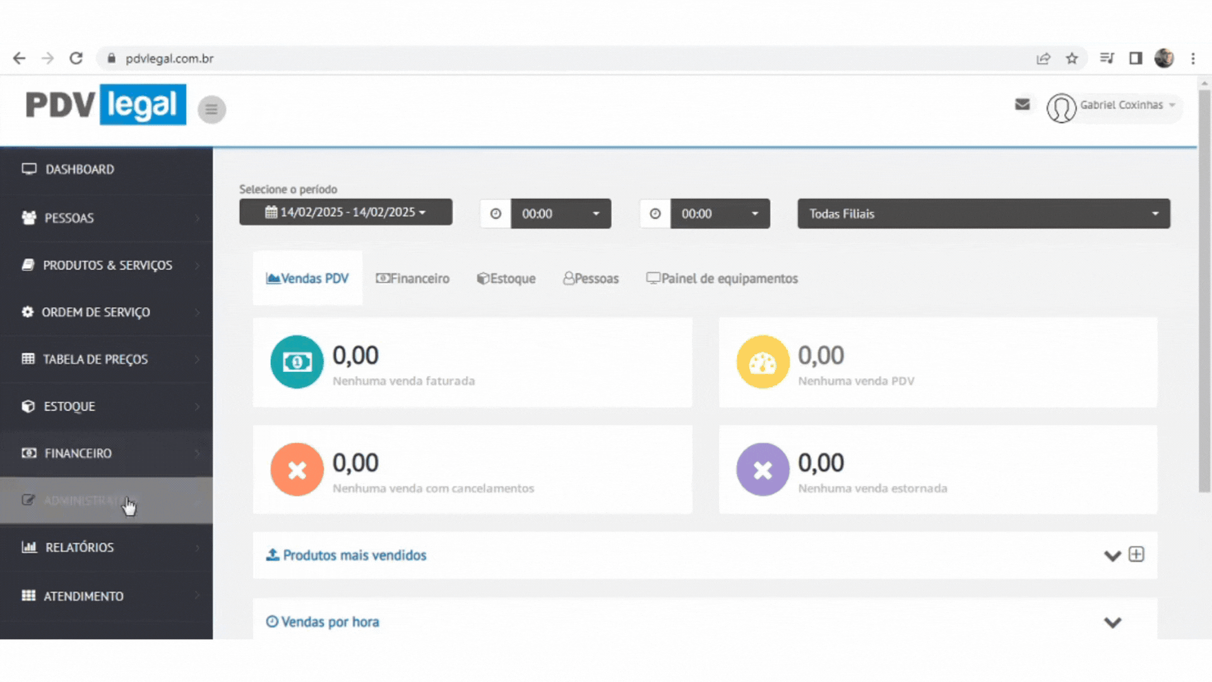Open the date range period dropdown
This screenshot has width=1212, height=682.
pos(345,212)
